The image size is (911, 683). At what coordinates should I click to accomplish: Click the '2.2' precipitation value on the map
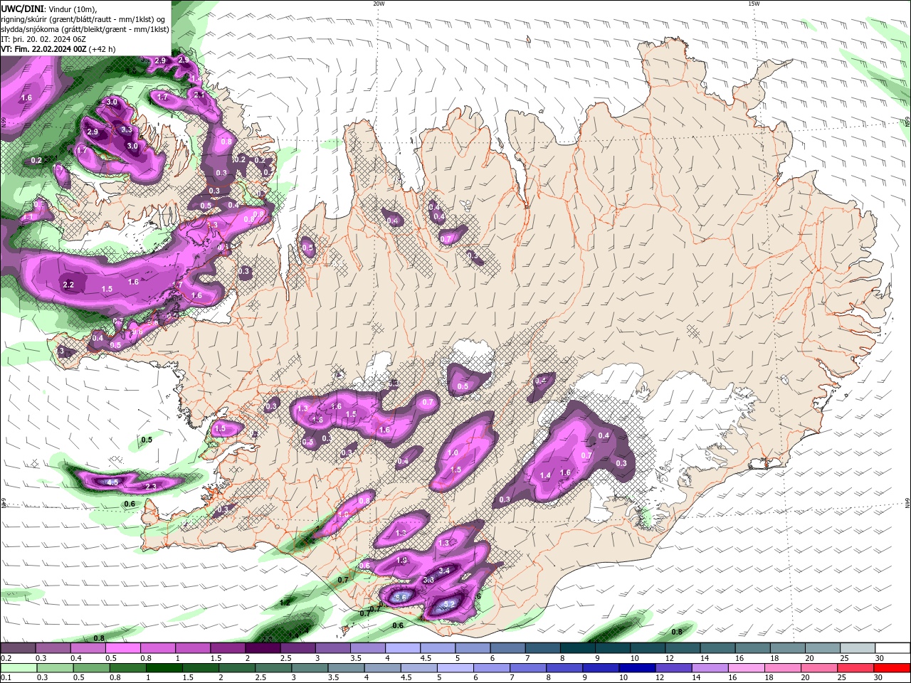69,285
